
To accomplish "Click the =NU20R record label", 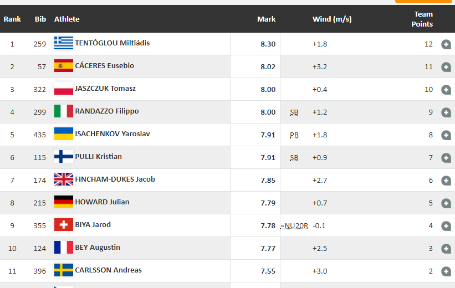I will [296, 225].
